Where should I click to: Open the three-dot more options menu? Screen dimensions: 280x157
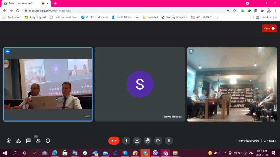(x=126, y=141)
